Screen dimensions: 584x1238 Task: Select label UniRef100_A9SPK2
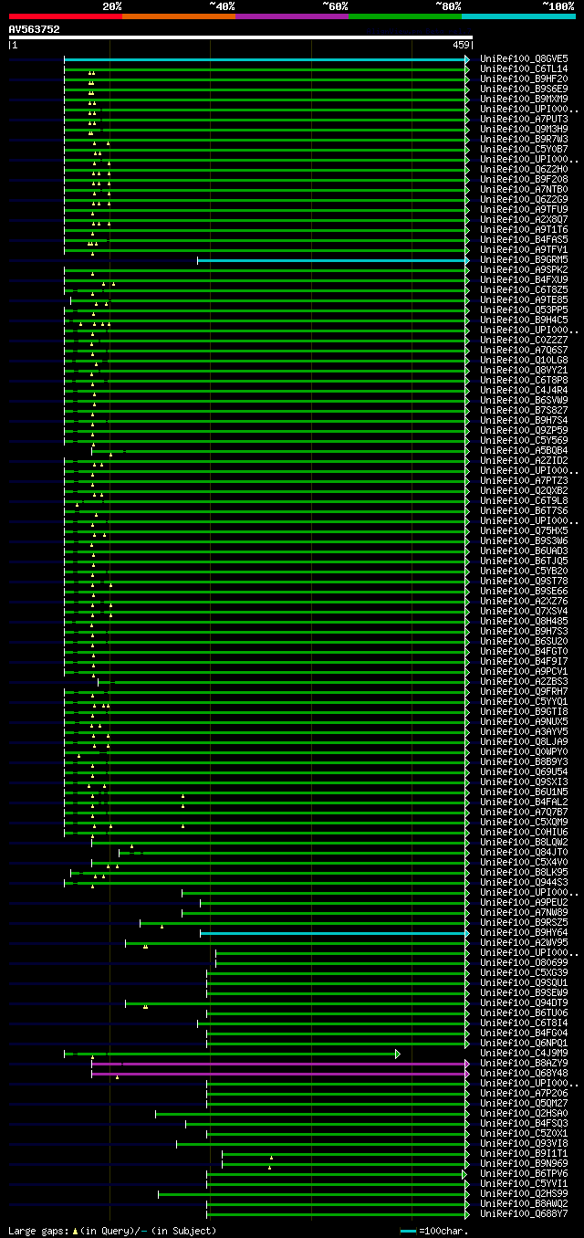(524, 269)
